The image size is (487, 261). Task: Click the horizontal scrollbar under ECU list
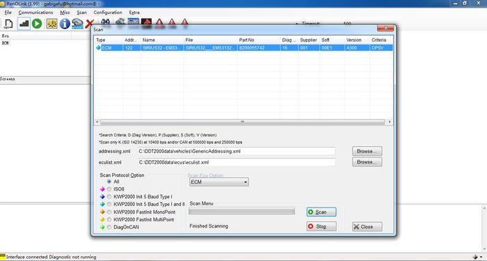(x=243, y=122)
